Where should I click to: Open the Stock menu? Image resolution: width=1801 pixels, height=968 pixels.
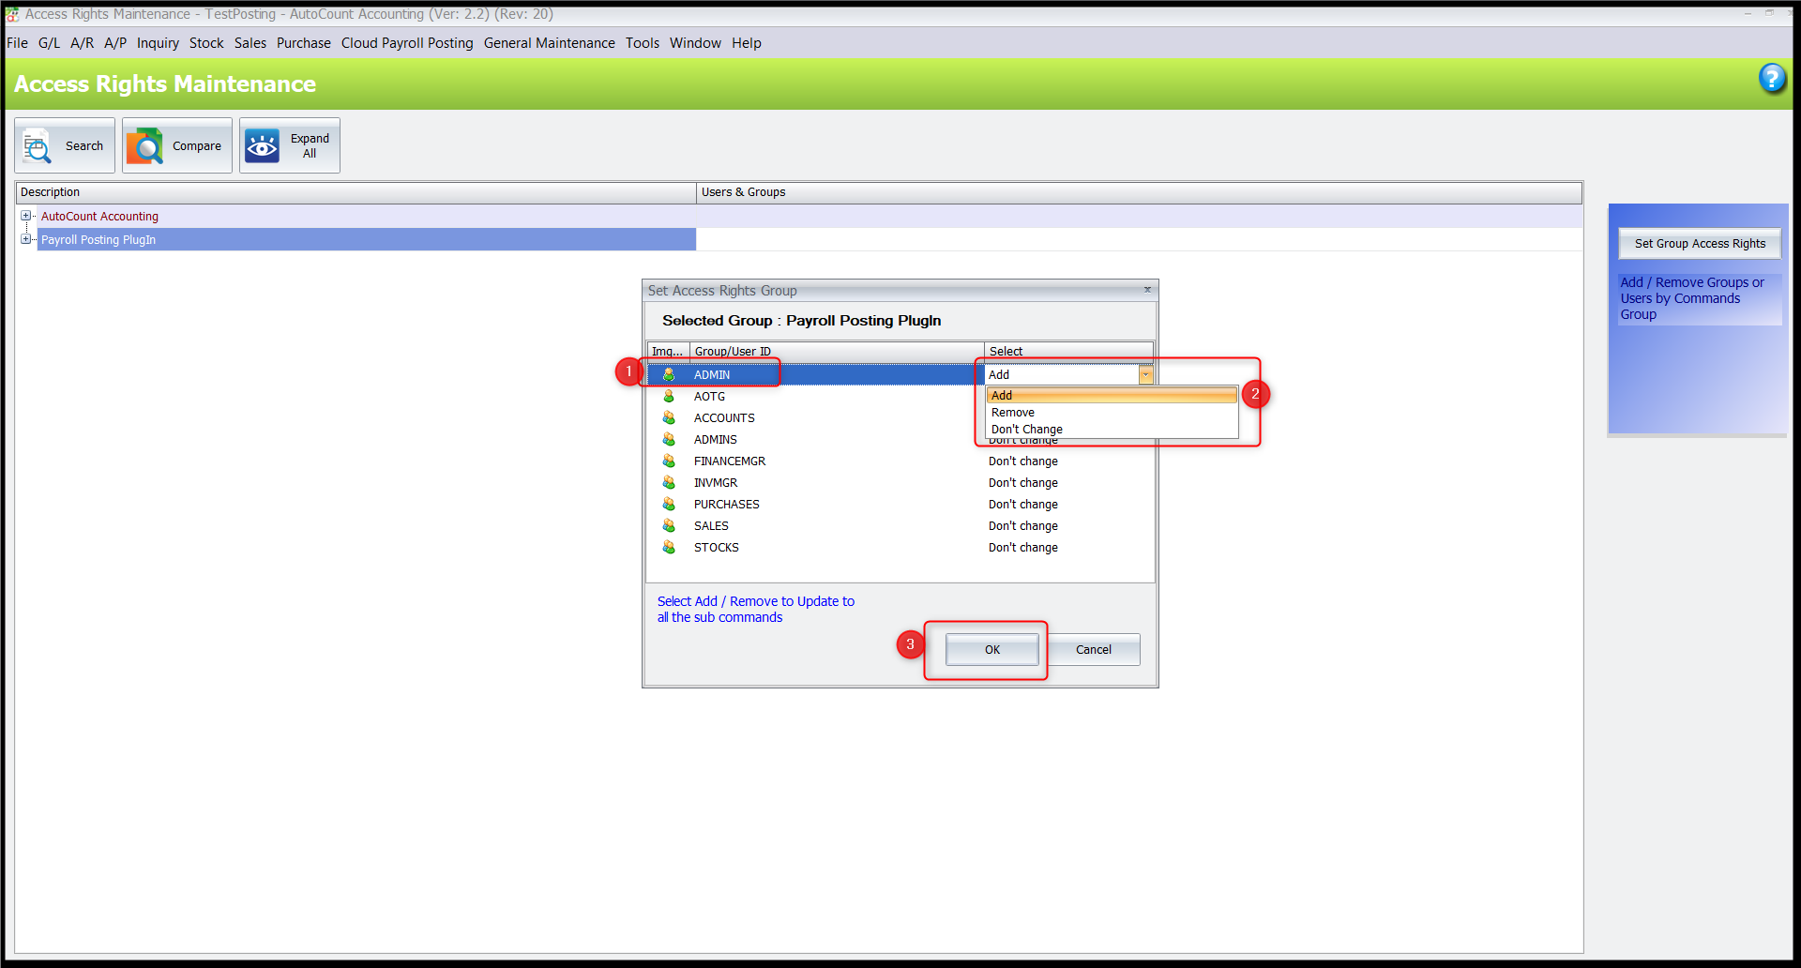click(x=206, y=43)
